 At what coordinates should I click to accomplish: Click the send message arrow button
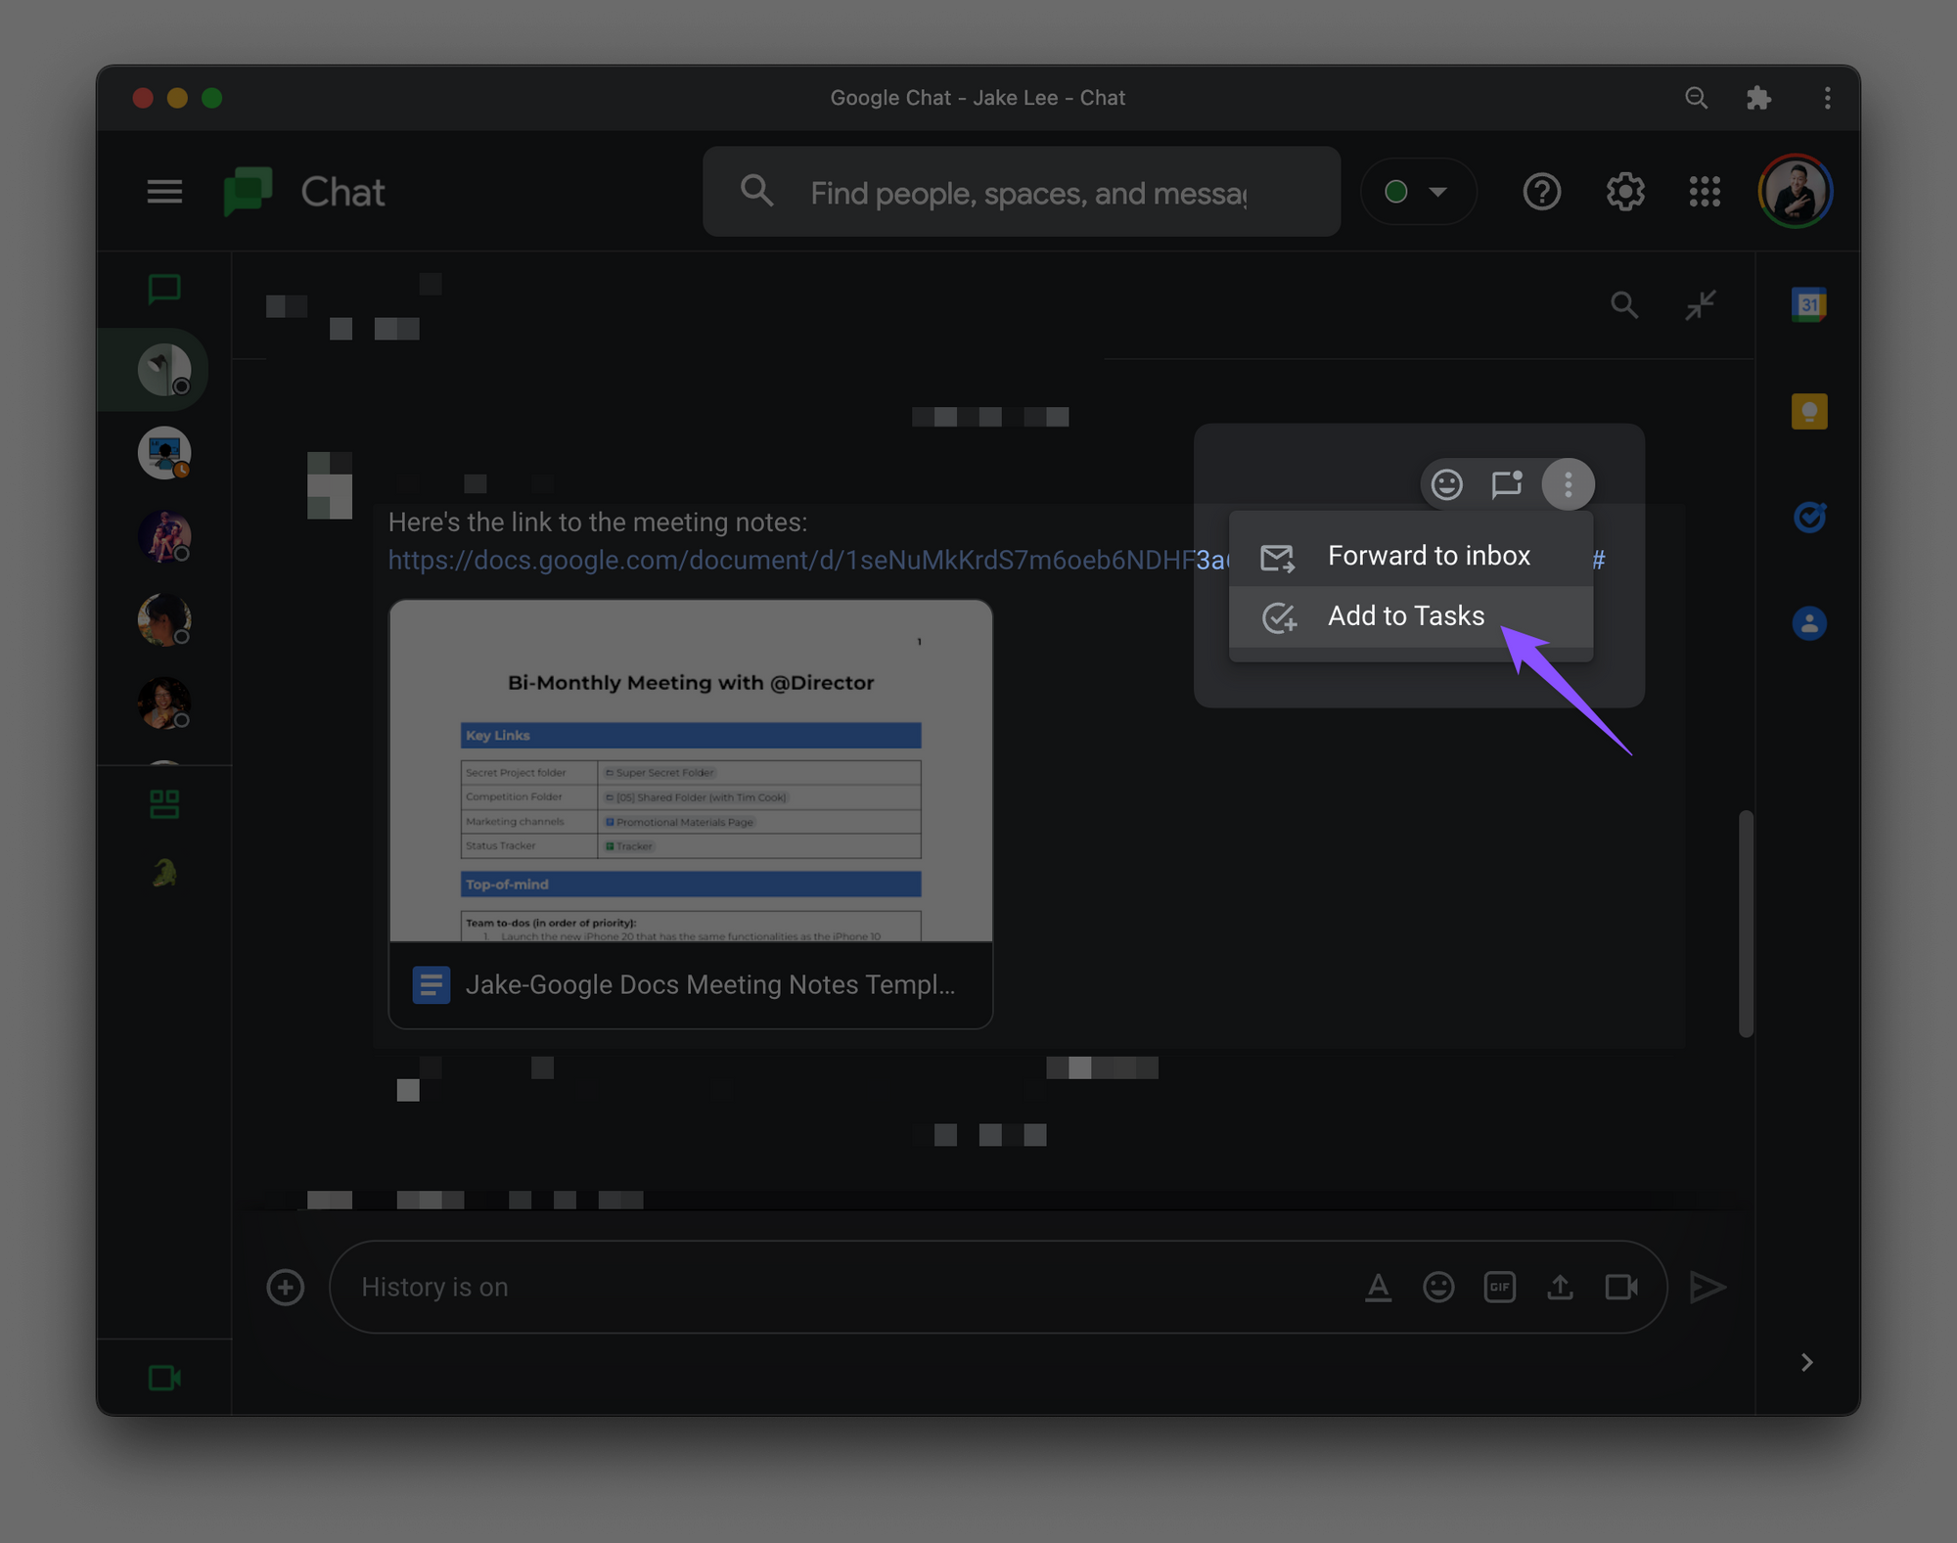[1707, 1287]
